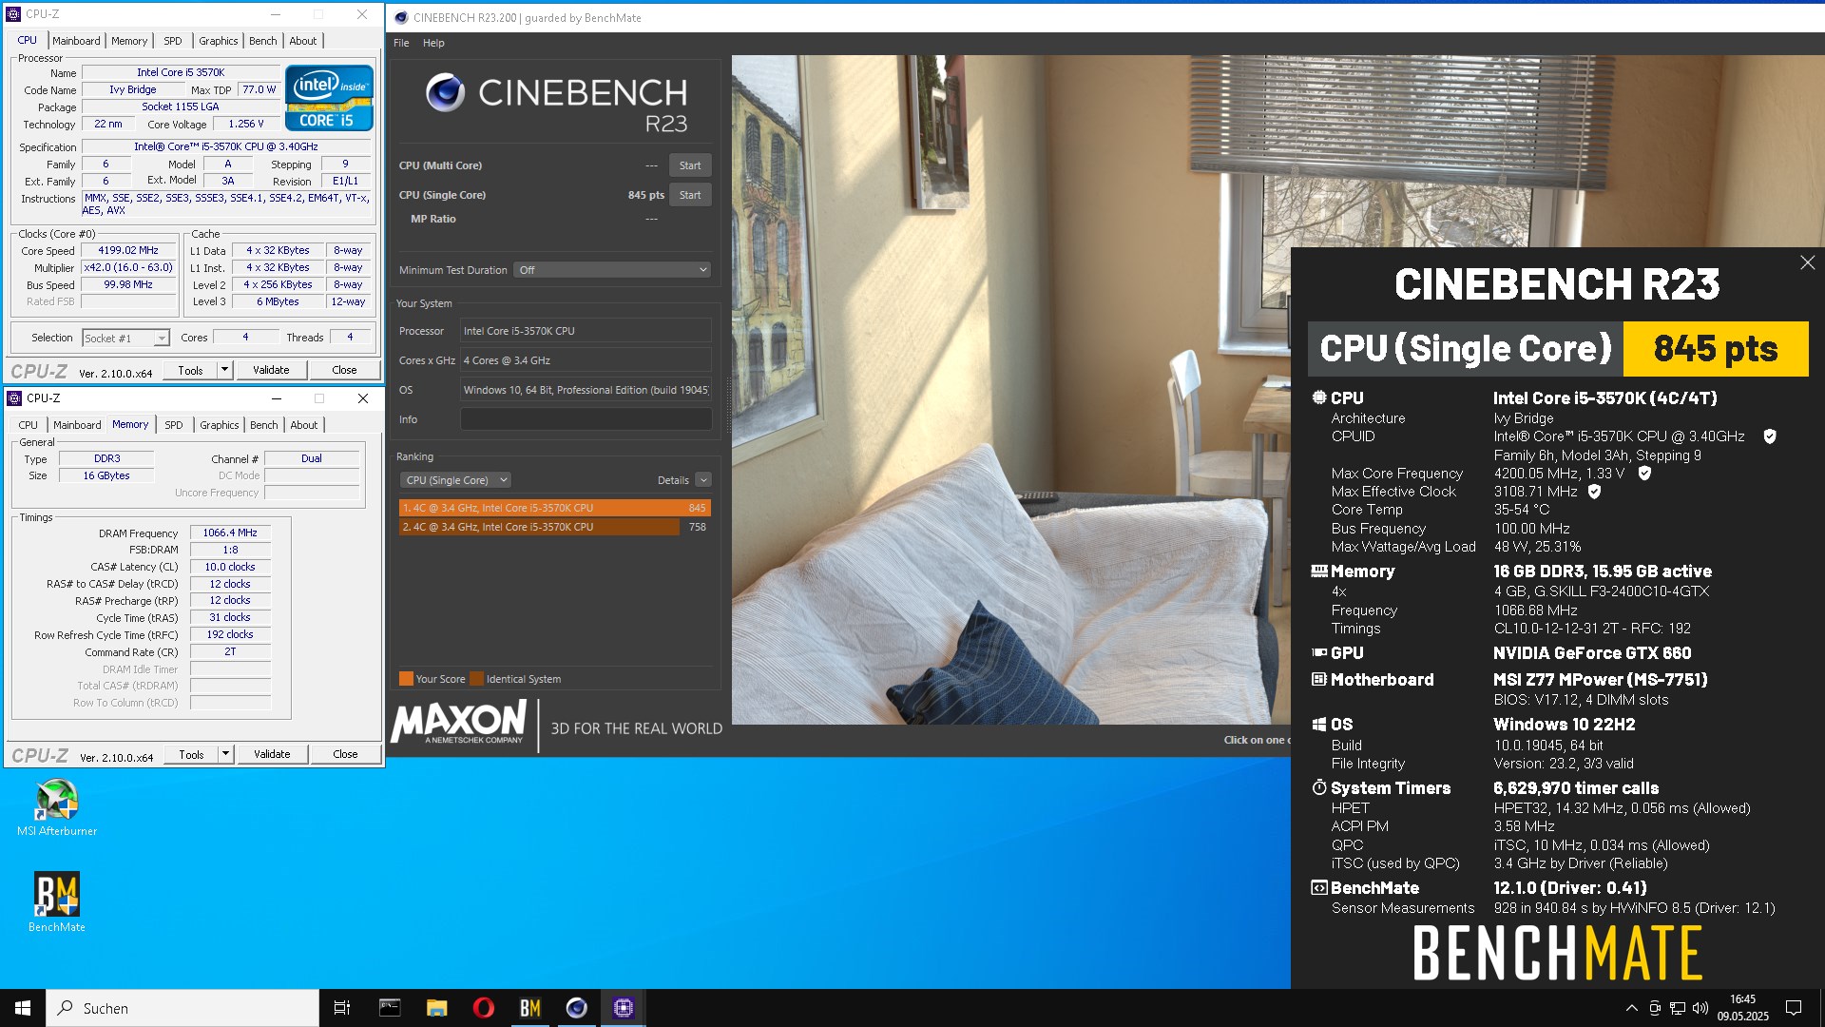
Task: Open the terminal app in the taskbar
Action: [x=390, y=1008]
